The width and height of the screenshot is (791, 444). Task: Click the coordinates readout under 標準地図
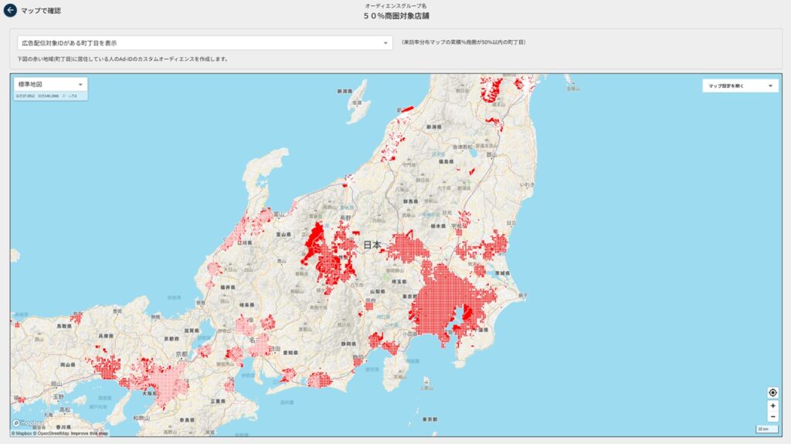click(46, 96)
